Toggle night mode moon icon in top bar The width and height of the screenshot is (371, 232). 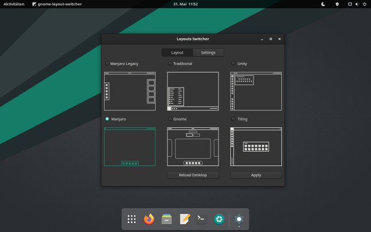[323, 4]
